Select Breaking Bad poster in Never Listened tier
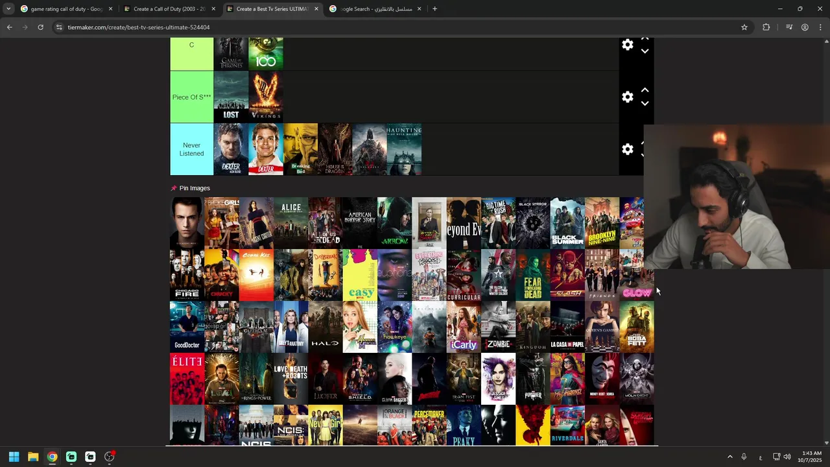This screenshot has width=830, height=467. (x=301, y=149)
